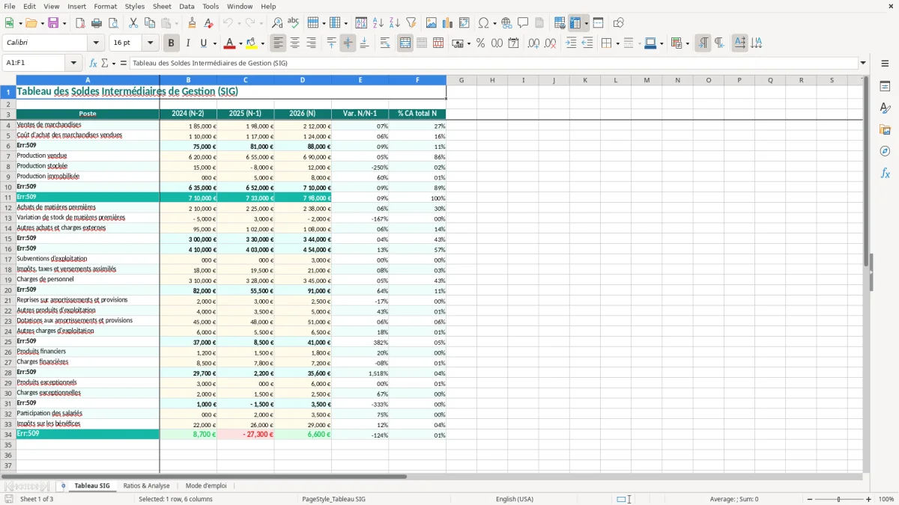Toggle Underline formatting

[x=204, y=43]
